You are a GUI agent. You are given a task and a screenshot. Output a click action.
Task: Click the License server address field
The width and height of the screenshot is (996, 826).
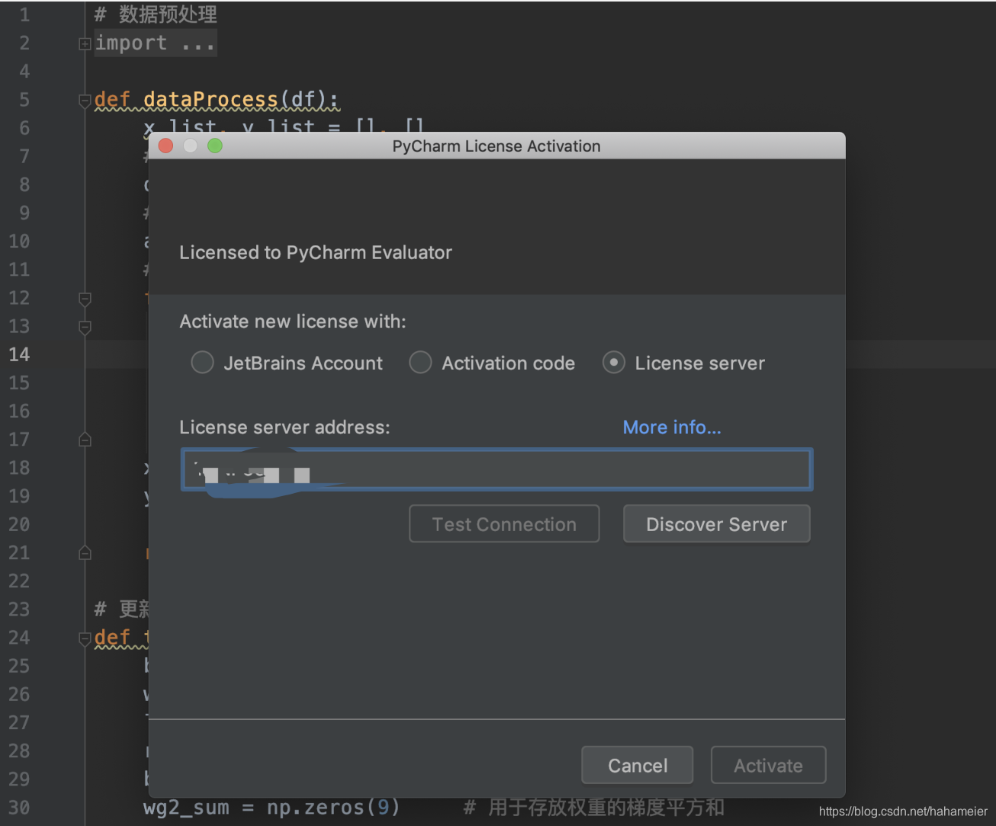tap(496, 469)
